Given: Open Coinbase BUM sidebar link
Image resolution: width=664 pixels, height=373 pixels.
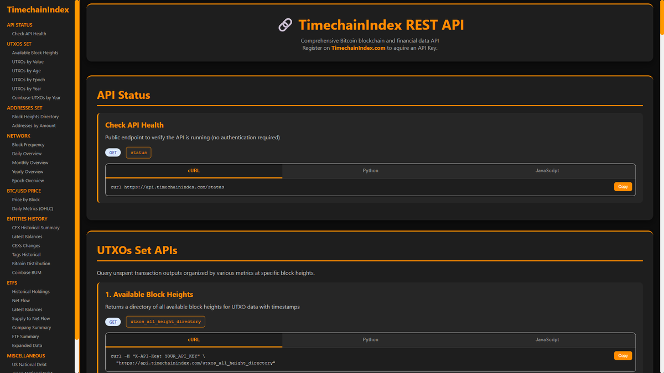Looking at the screenshot, I should coord(27,272).
